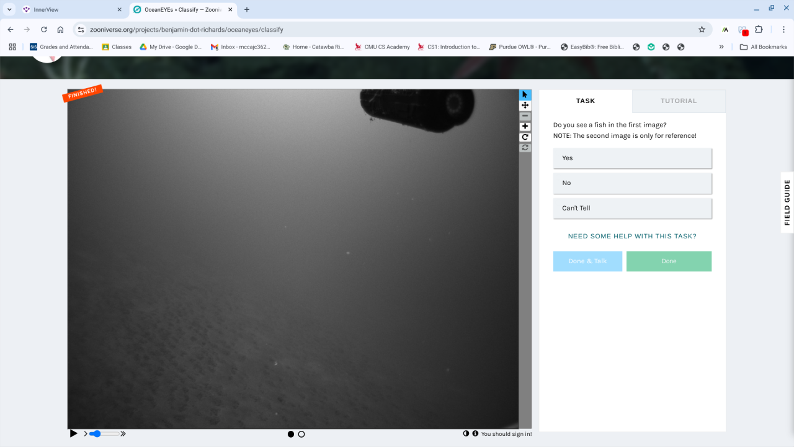Screen dimensions: 794x447
Task: Open 'Need some help with this task?'
Action: coord(632,237)
